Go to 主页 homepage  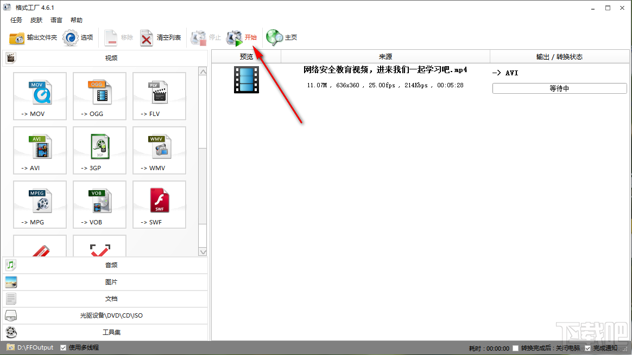tap(281, 38)
